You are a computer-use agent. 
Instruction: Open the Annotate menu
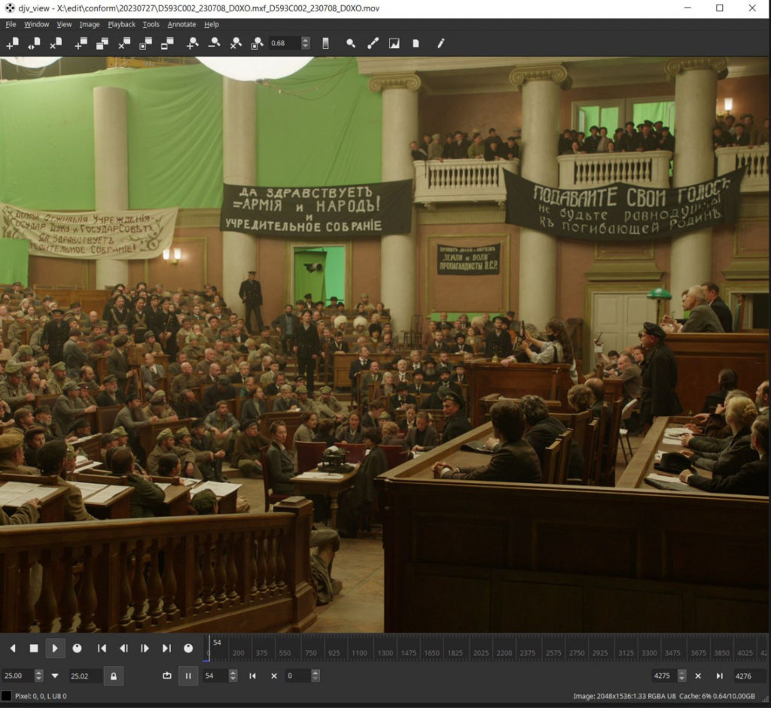(x=181, y=24)
